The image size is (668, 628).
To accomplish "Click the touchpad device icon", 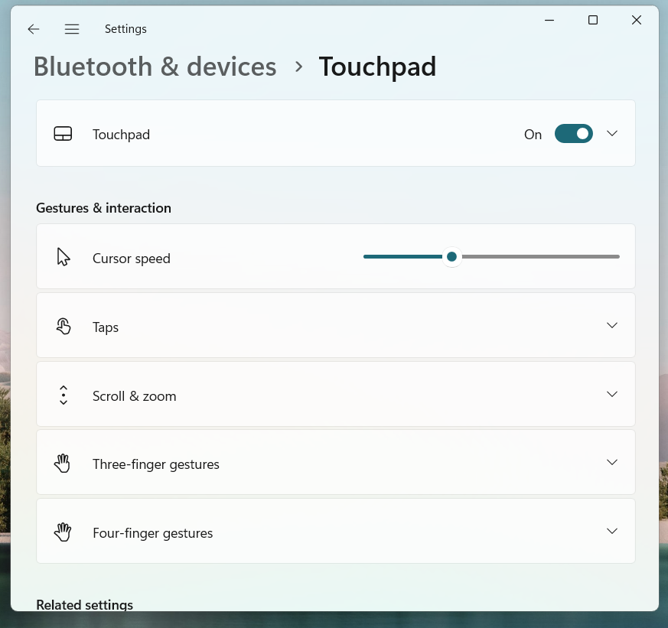I will tap(63, 133).
